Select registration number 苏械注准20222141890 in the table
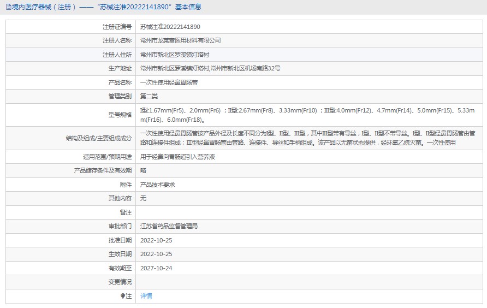This screenshot has width=487, height=308. click(170, 27)
